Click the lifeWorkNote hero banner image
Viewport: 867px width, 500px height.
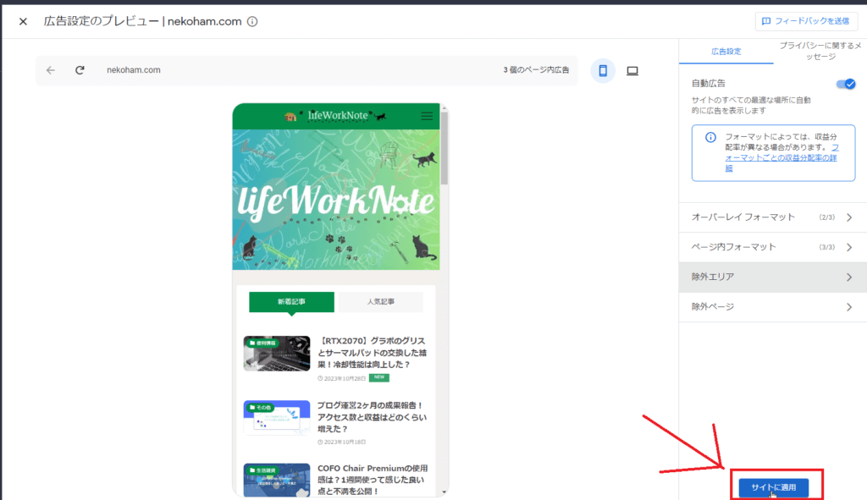(336, 200)
